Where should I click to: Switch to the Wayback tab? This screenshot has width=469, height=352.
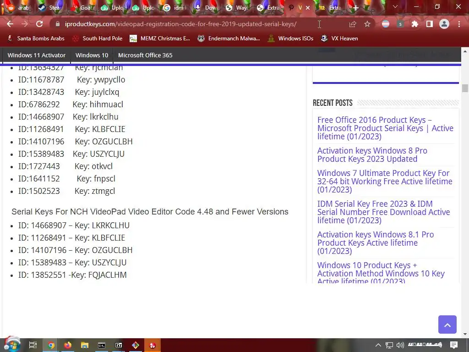237,8
